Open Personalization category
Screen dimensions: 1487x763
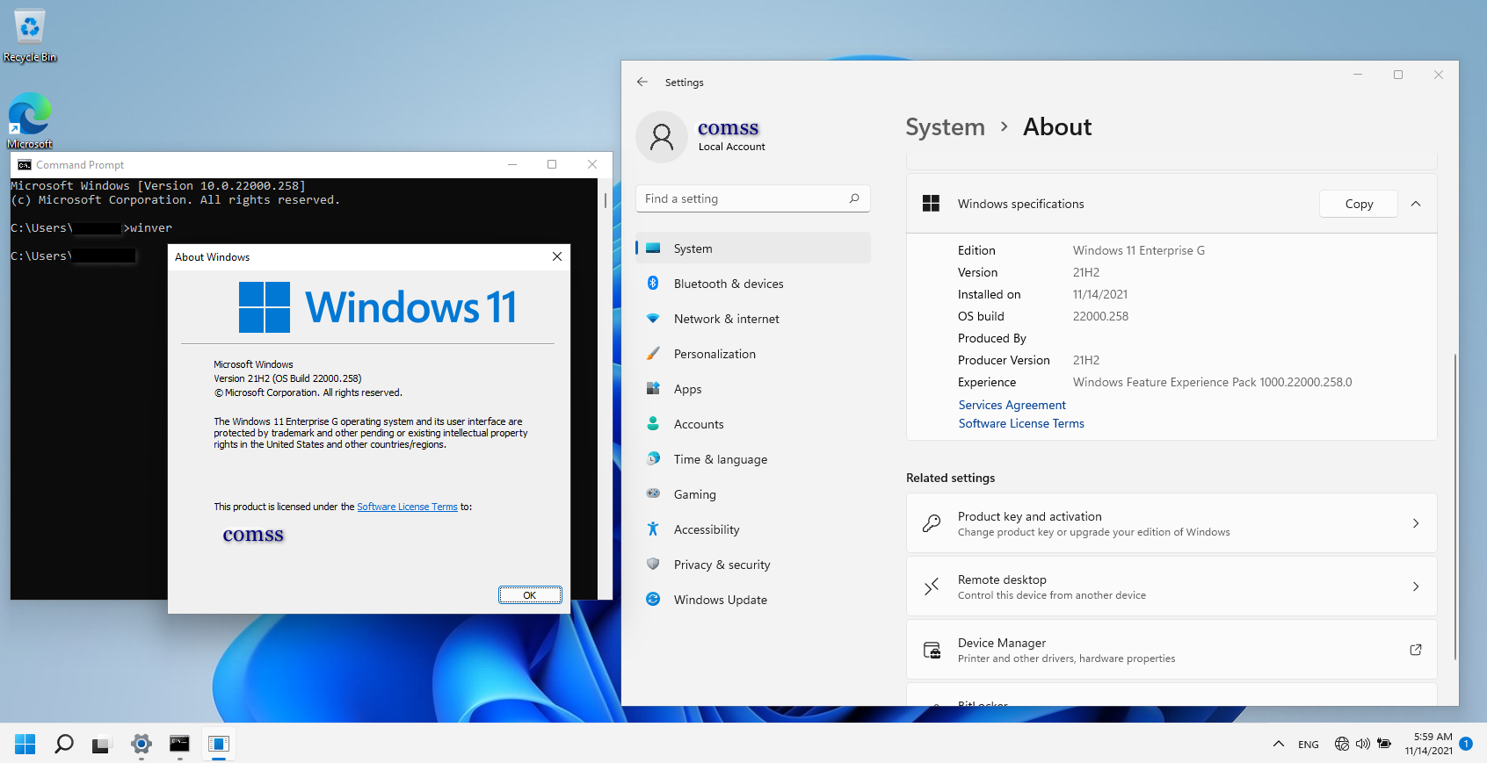click(x=752, y=354)
